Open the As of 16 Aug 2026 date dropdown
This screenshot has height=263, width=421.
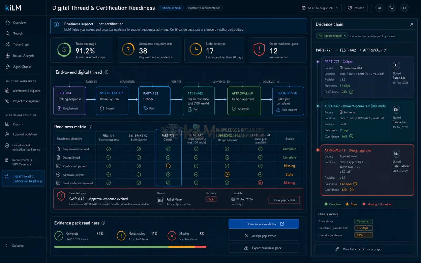[x=320, y=8]
